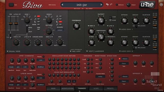Click the Save button square

pos(11,5)
